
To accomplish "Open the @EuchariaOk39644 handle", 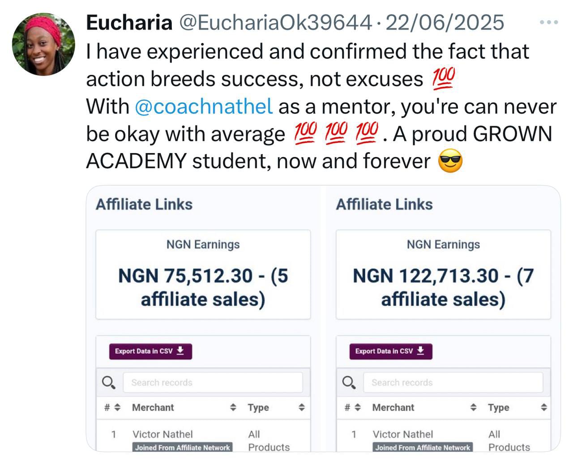I will coord(275,22).
